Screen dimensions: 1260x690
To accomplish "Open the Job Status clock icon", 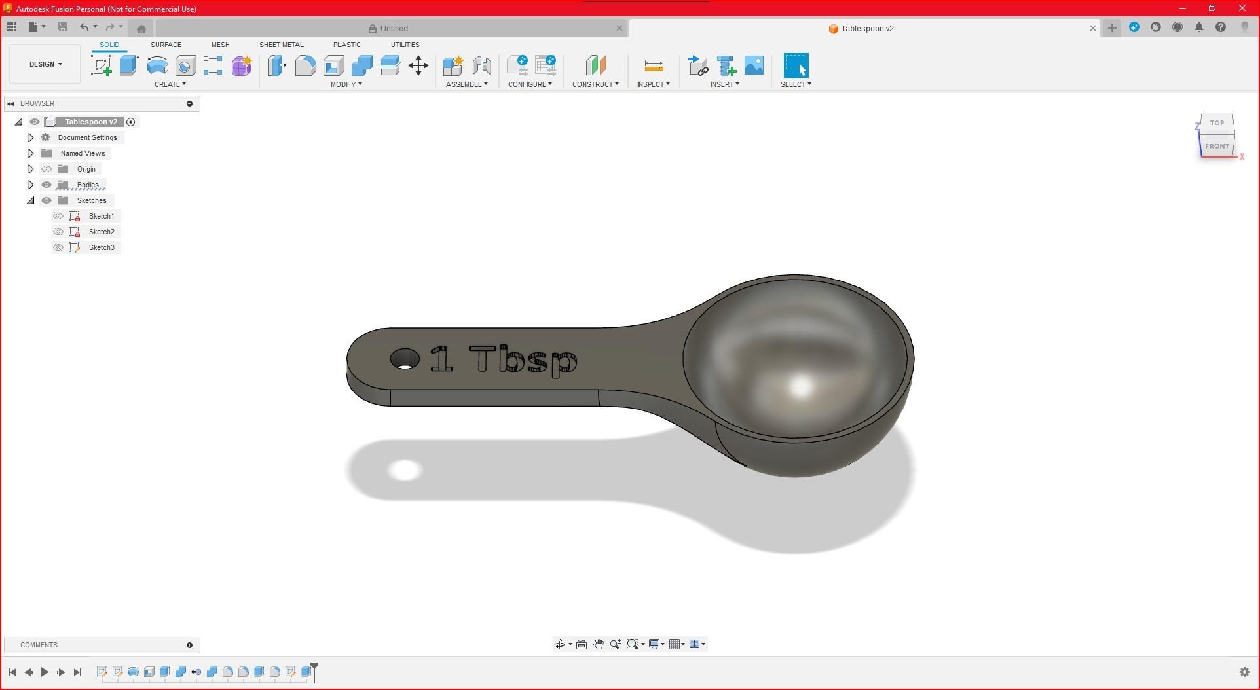I will [1177, 27].
